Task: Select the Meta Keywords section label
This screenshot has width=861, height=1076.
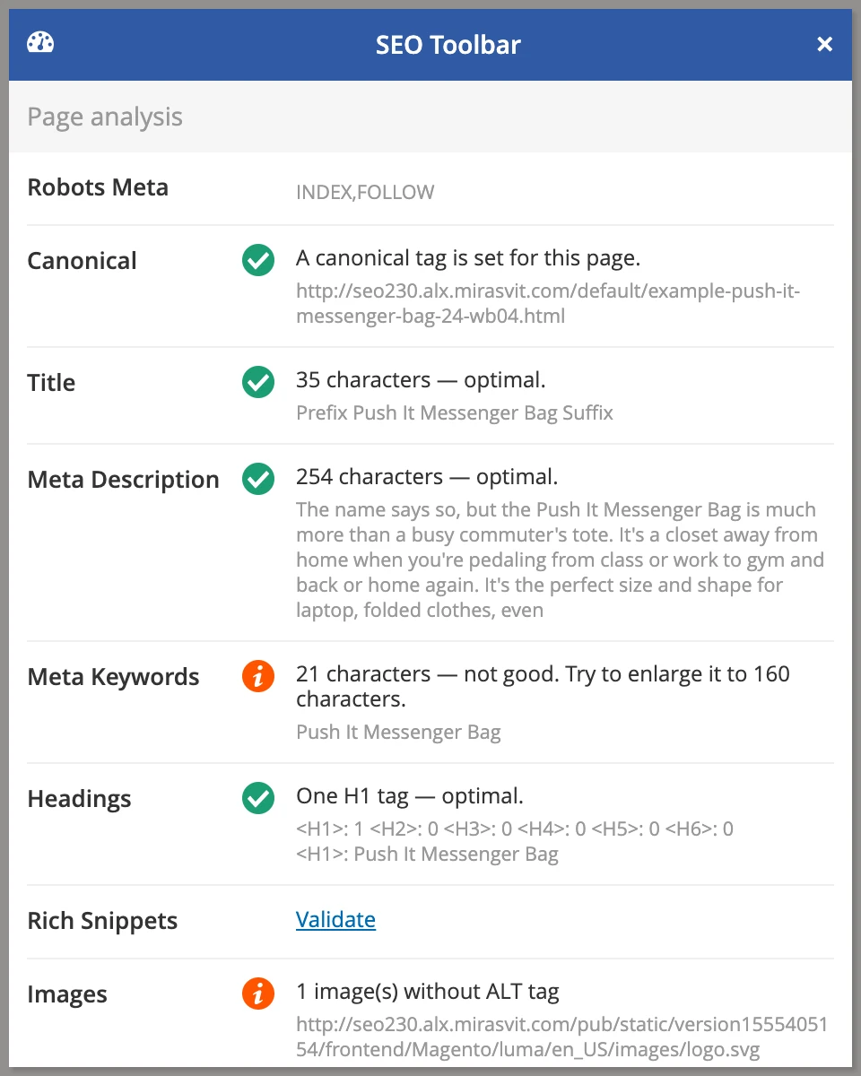Action: pyautogui.click(x=113, y=677)
